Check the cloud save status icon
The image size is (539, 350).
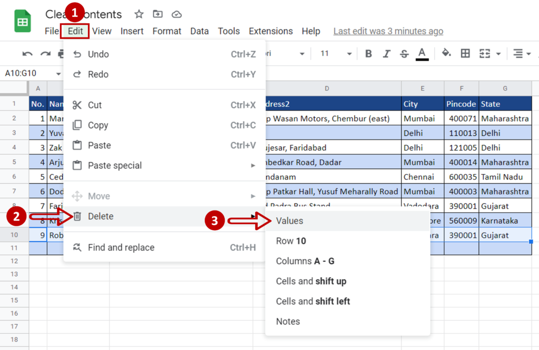(176, 14)
